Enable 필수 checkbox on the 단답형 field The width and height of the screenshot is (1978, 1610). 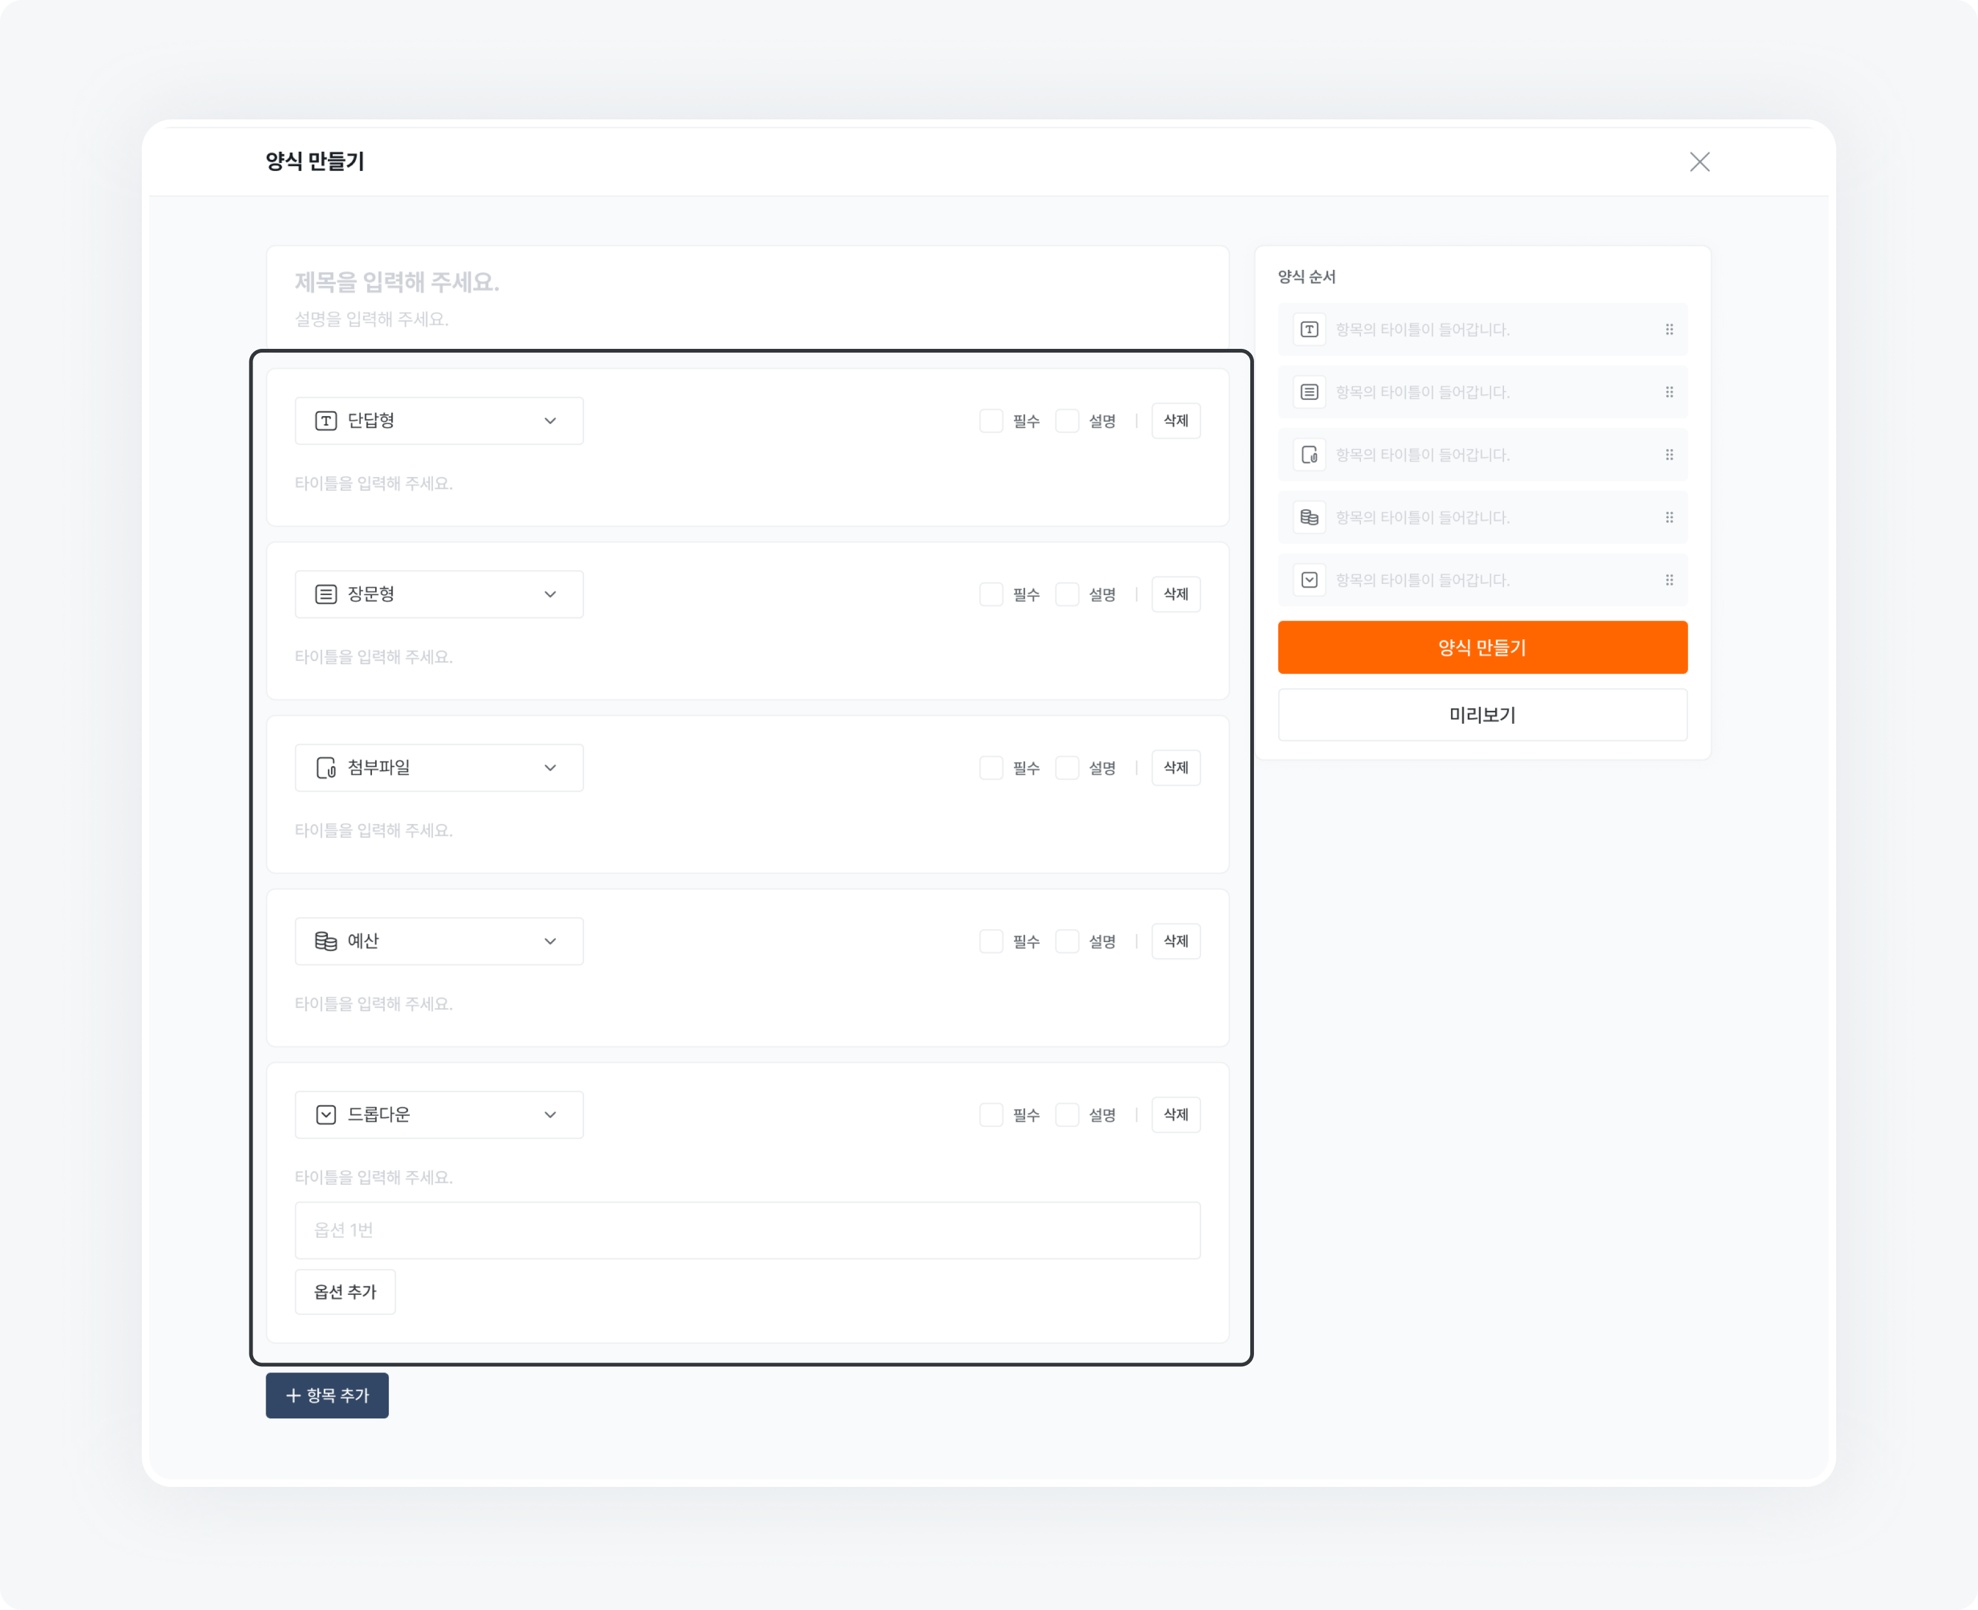(991, 420)
